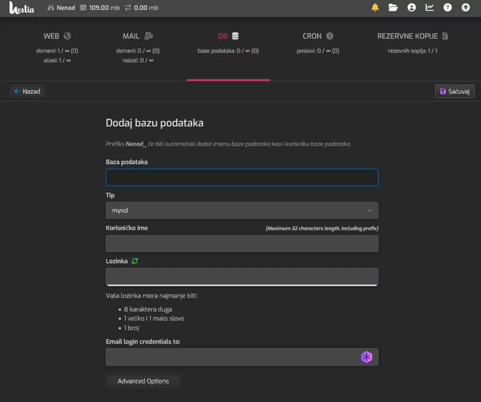Click the purple extension icon in email field

coord(366,357)
